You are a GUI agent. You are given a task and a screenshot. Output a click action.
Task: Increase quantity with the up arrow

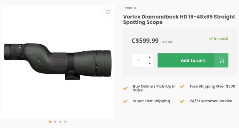149,57
